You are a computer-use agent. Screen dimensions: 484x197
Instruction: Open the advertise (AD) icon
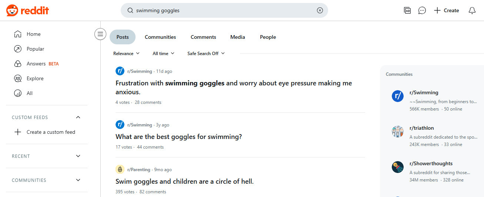pos(407,10)
